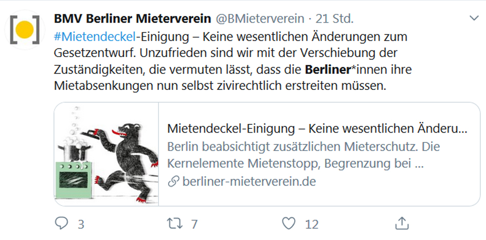Click the like count 12
486x240 pixels.
coord(311,224)
